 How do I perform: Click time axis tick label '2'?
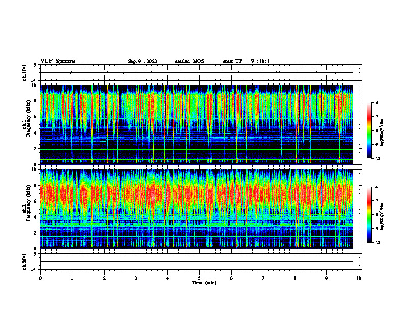(x=104, y=278)
